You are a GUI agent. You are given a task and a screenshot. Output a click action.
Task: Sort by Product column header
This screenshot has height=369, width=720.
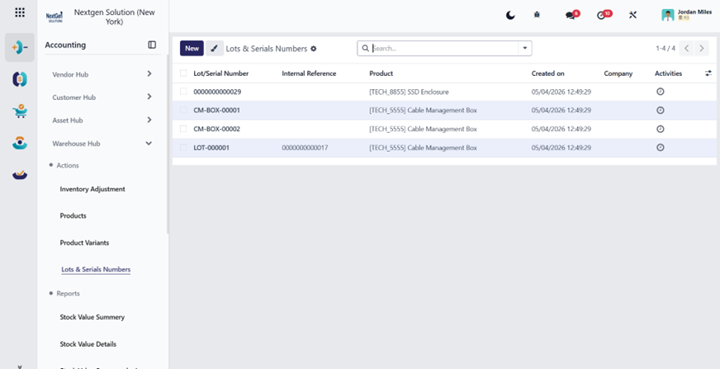381,73
